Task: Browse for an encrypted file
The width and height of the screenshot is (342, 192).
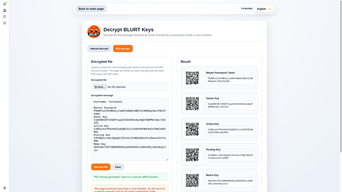Action: (x=100, y=87)
